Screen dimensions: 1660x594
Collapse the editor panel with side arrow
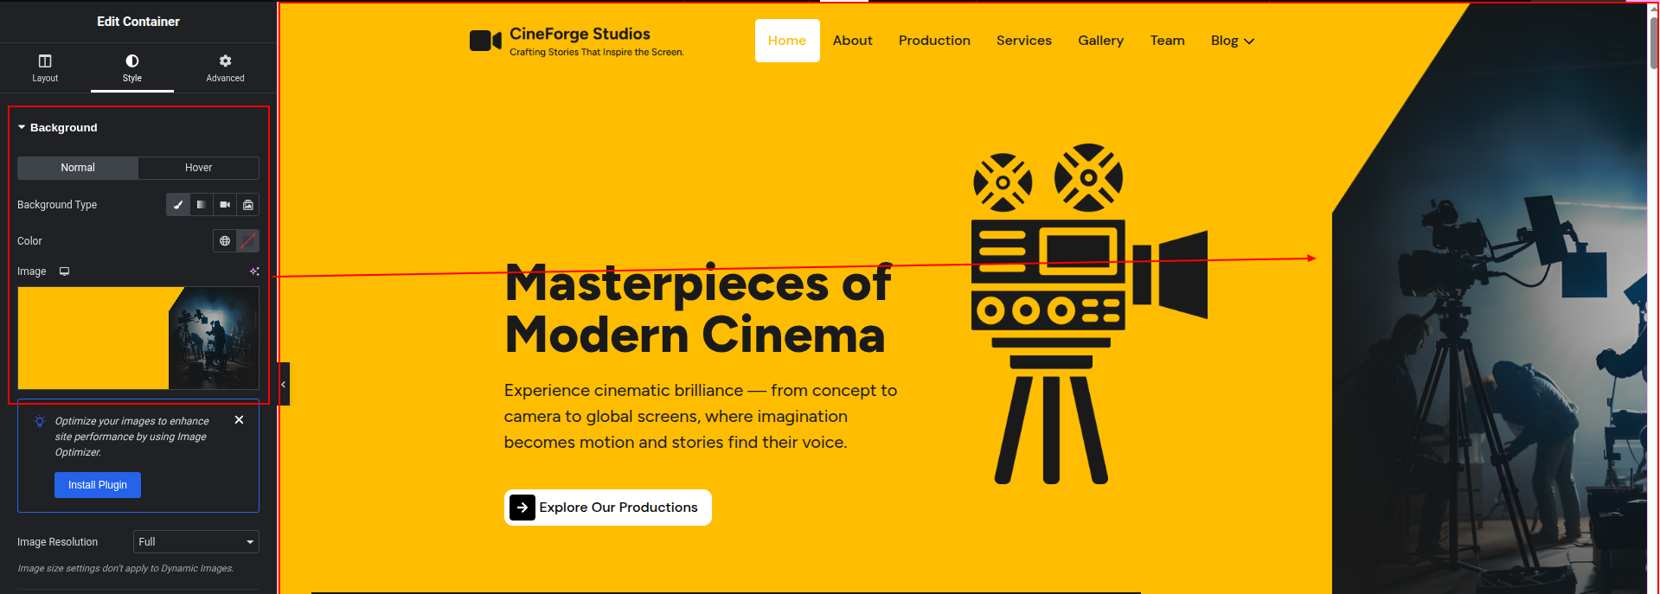click(283, 384)
